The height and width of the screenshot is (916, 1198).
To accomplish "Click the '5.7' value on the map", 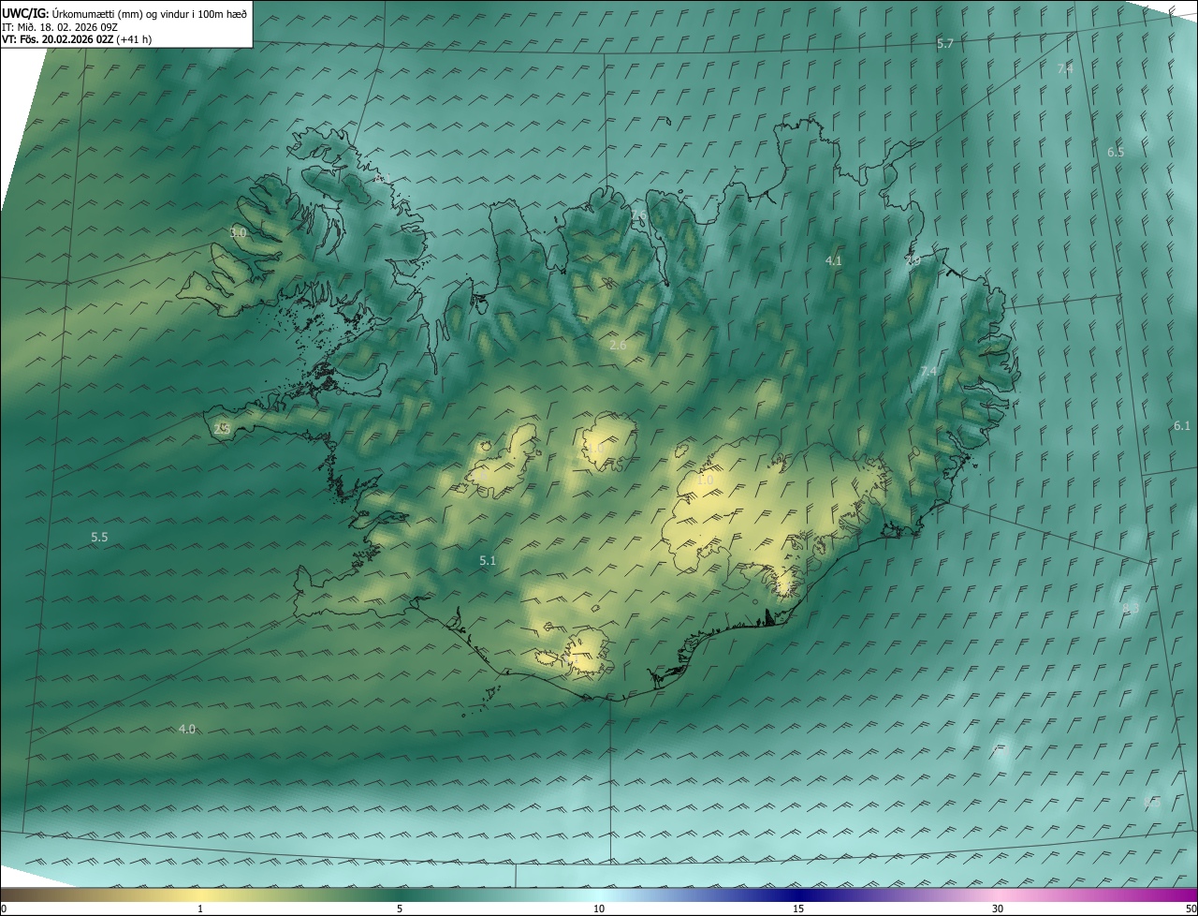I will (945, 44).
